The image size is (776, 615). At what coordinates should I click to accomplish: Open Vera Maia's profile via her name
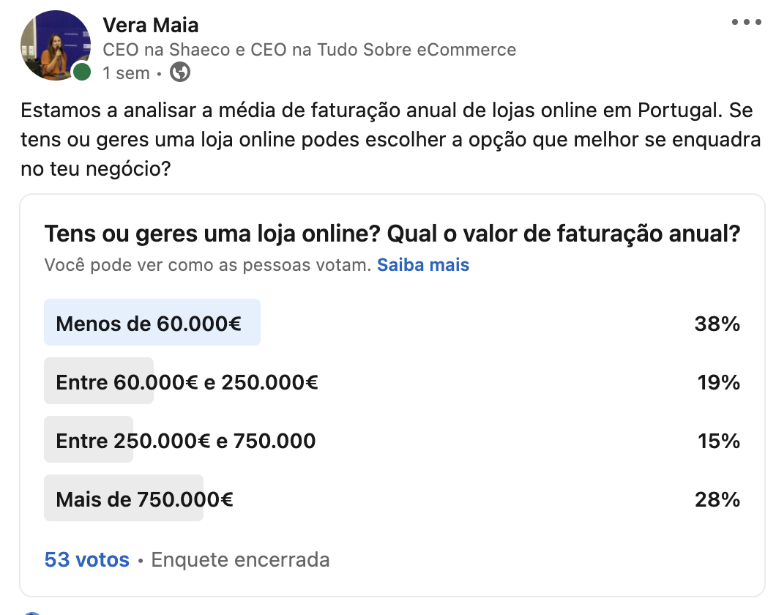pyautogui.click(x=152, y=24)
